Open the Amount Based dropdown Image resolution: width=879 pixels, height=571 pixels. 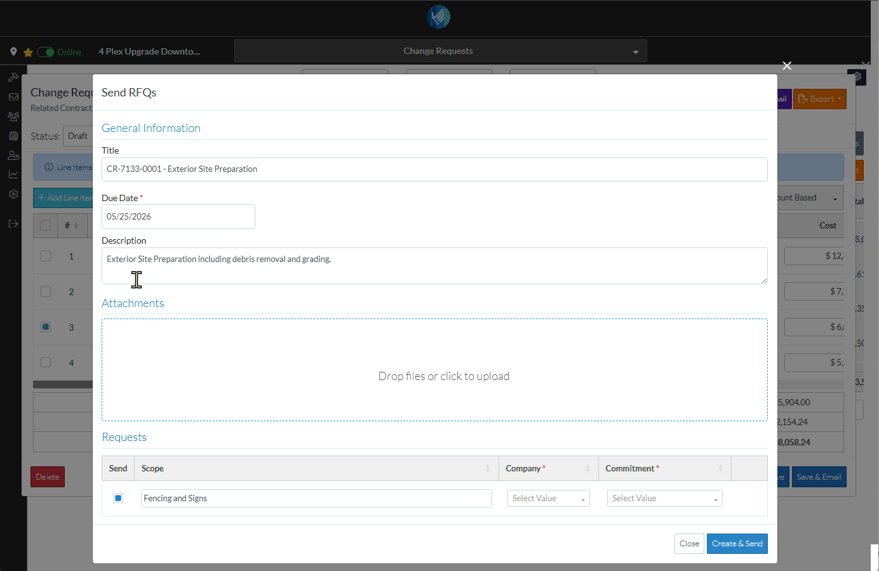pos(810,198)
